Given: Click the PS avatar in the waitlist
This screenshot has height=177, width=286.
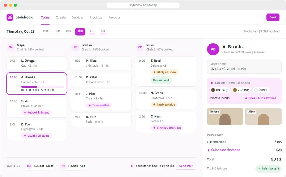Looking at the screenshot, I should click(x=63, y=166).
